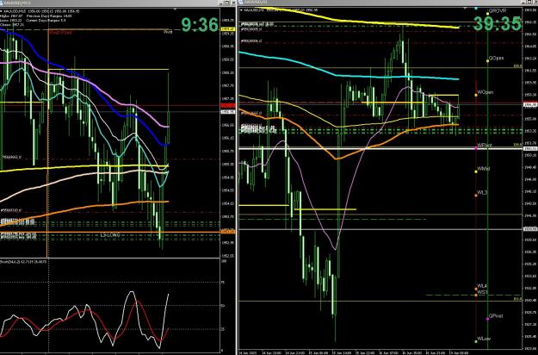This screenshot has height=355, width=538.
Task: Restore the XAUUSD,M15 chart window
Action: coord(228,3)
